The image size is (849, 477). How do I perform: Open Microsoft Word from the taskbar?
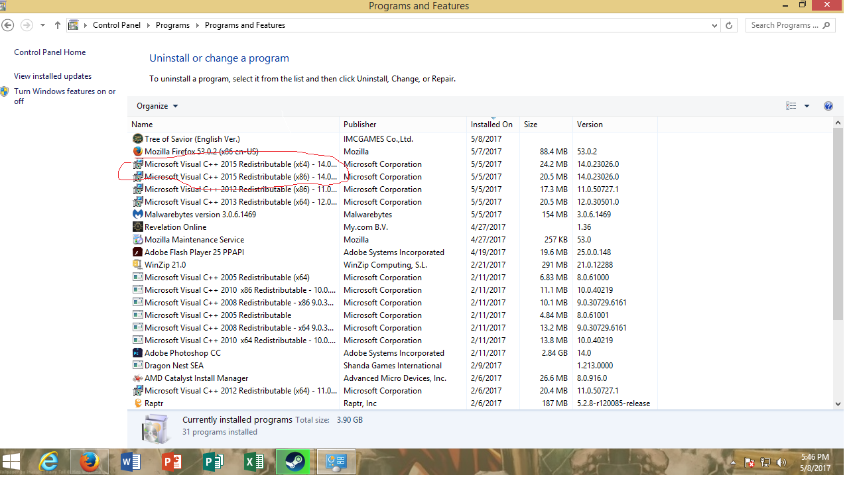pyautogui.click(x=131, y=462)
